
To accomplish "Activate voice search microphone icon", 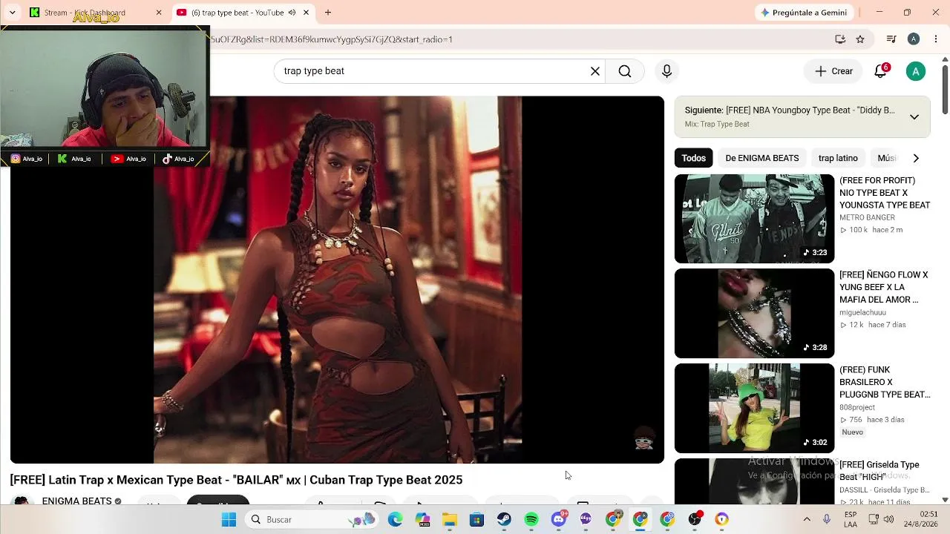I will (666, 71).
